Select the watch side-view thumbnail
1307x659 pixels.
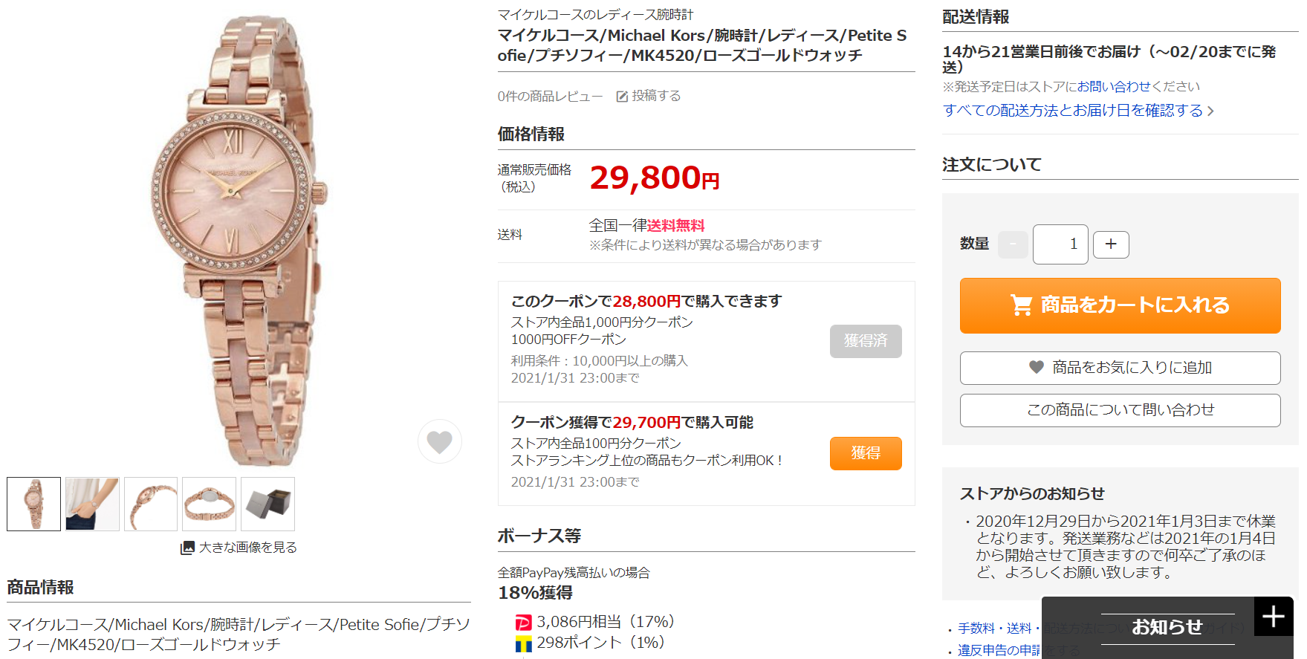point(151,504)
